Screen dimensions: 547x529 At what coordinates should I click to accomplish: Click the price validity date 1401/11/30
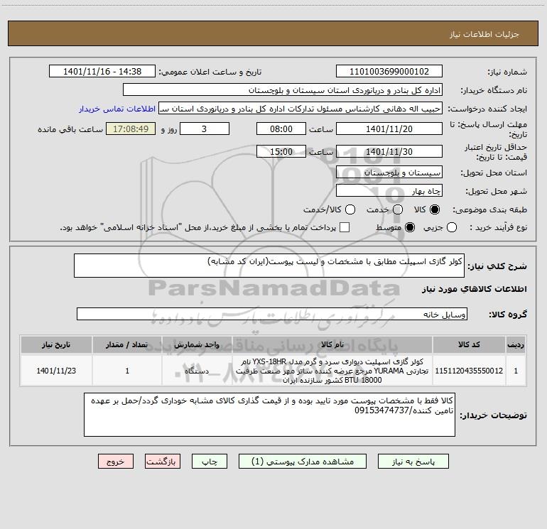click(x=389, y=151)
